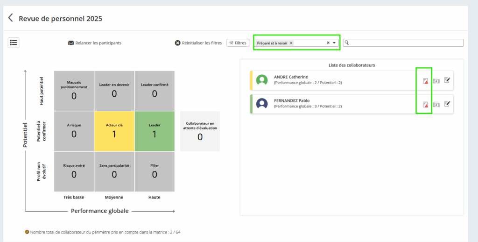This screenshot has height=242, width=478.
Task: Clear all selections in the status dropdown
Action: pyautogui.click(x=328, y=43)
